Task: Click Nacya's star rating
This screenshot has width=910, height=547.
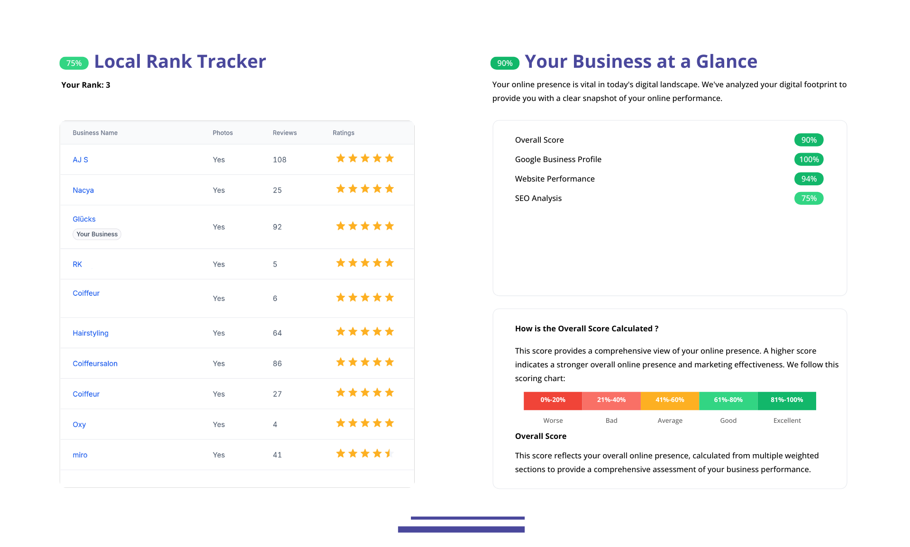Action: pos(364,189)
